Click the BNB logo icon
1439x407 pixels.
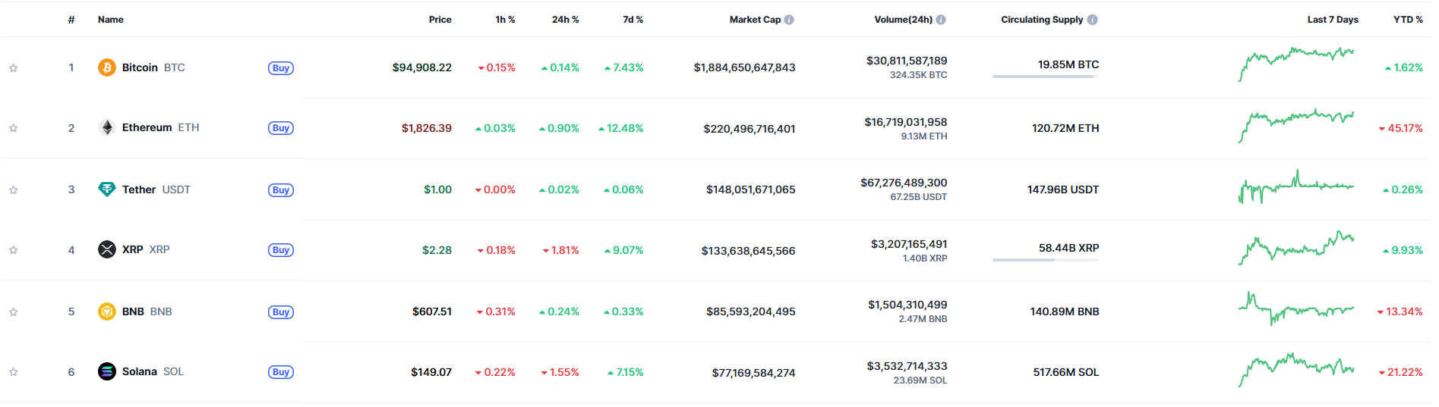107,312
